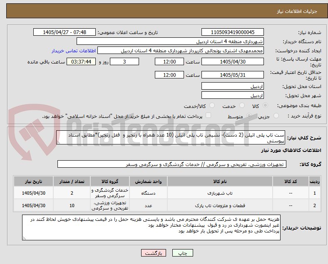Viewport: 328px width, 264px height.
Task: Select the جزیی purchase type radio
Action: [276, 116]
